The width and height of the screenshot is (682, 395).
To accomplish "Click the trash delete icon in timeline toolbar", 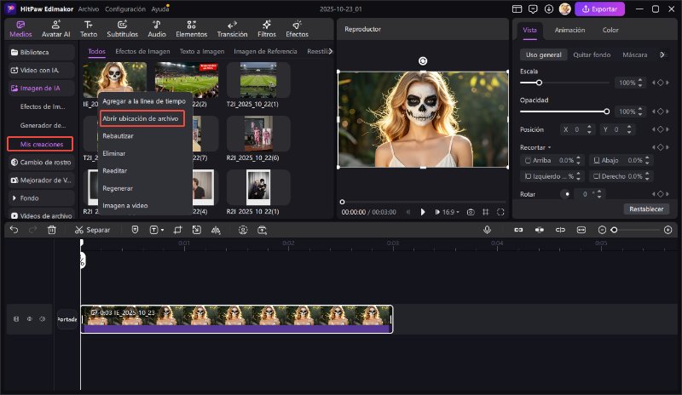I will 52,230.
